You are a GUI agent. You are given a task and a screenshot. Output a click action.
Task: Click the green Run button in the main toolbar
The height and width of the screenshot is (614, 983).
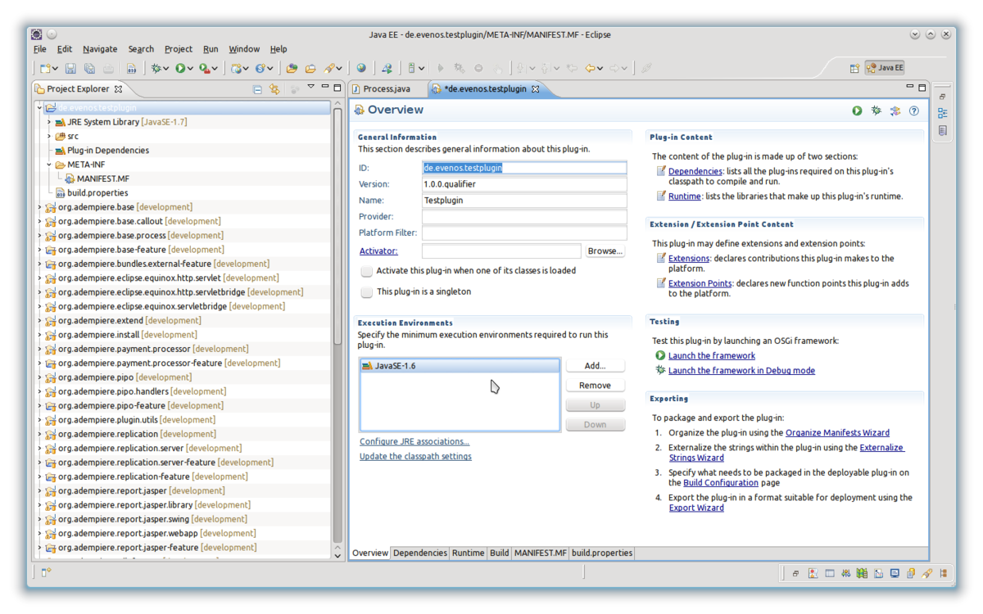(x=180, y=69)
